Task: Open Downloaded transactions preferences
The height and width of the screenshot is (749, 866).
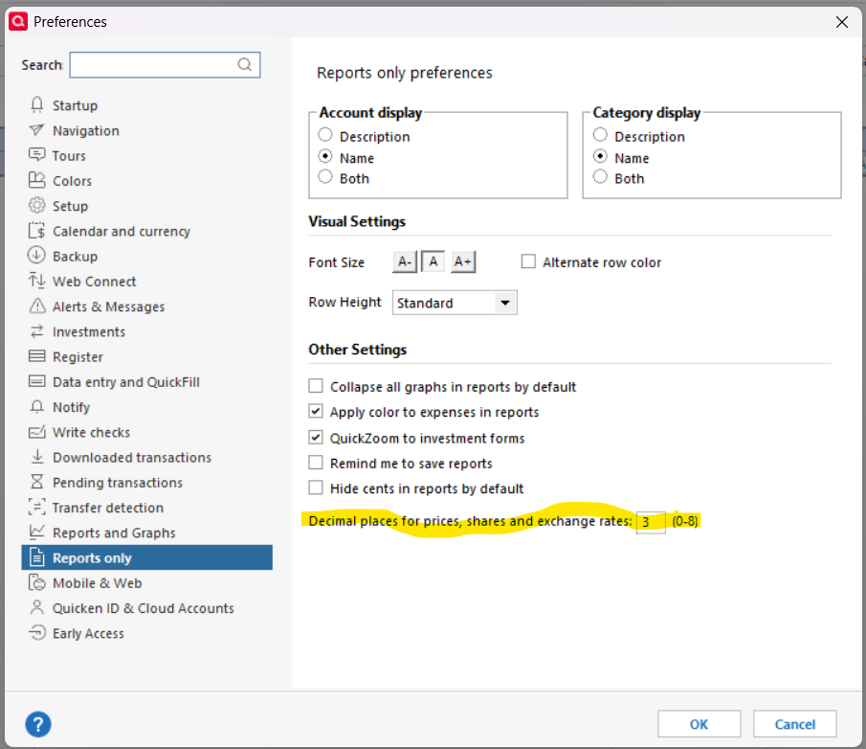Action: coord(131,458)
